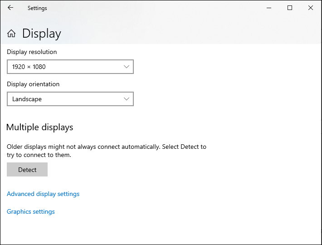This screenshot has width=322, height=245.
Task: Close the Settings window
Action: 311,8
